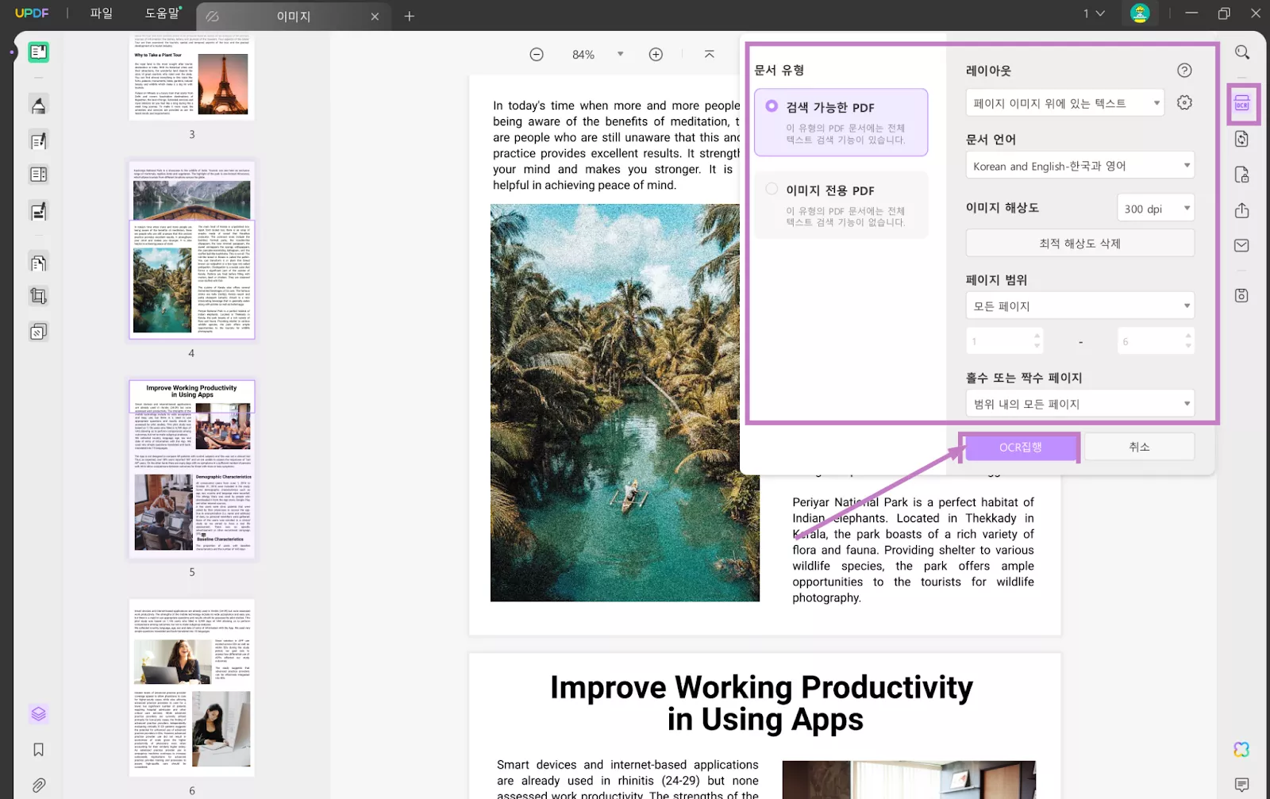Screen dimensions: 1270x799
Task: Click the OCR집행 button
Action: point(1020,448)
